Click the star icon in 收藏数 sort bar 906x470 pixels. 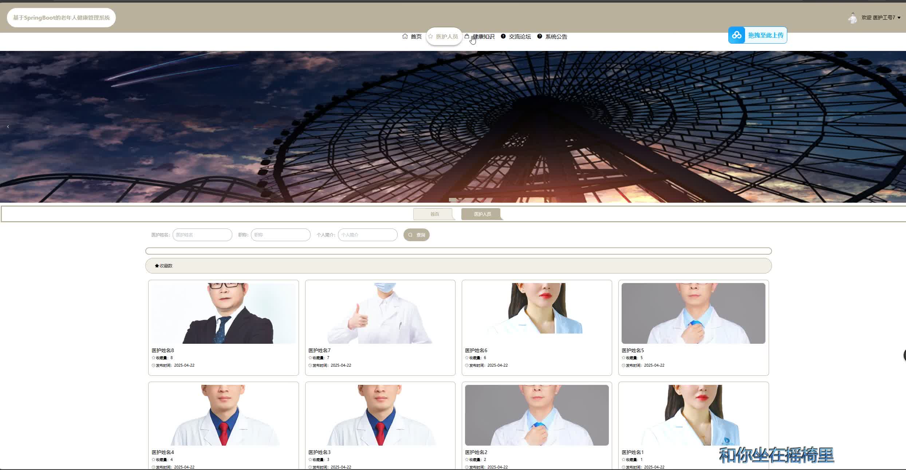point(157,266)
